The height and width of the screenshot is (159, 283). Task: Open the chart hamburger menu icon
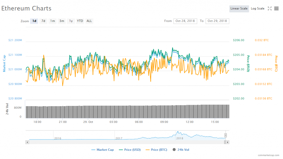tap(276, 9)
